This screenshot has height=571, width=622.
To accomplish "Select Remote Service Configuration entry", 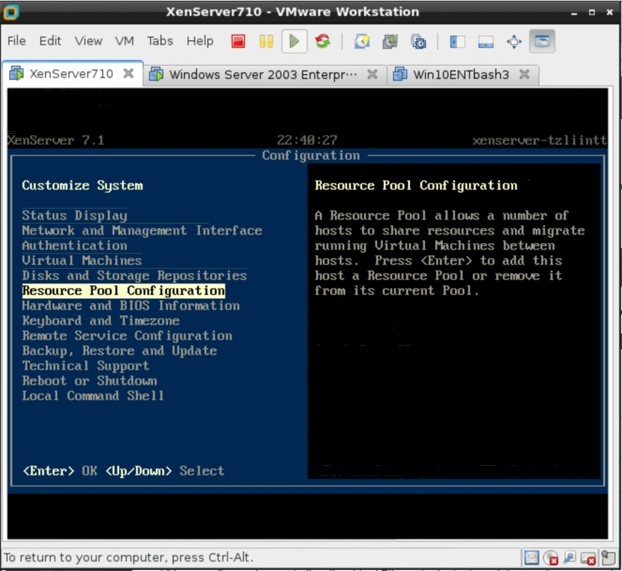I will coord(127,336).
